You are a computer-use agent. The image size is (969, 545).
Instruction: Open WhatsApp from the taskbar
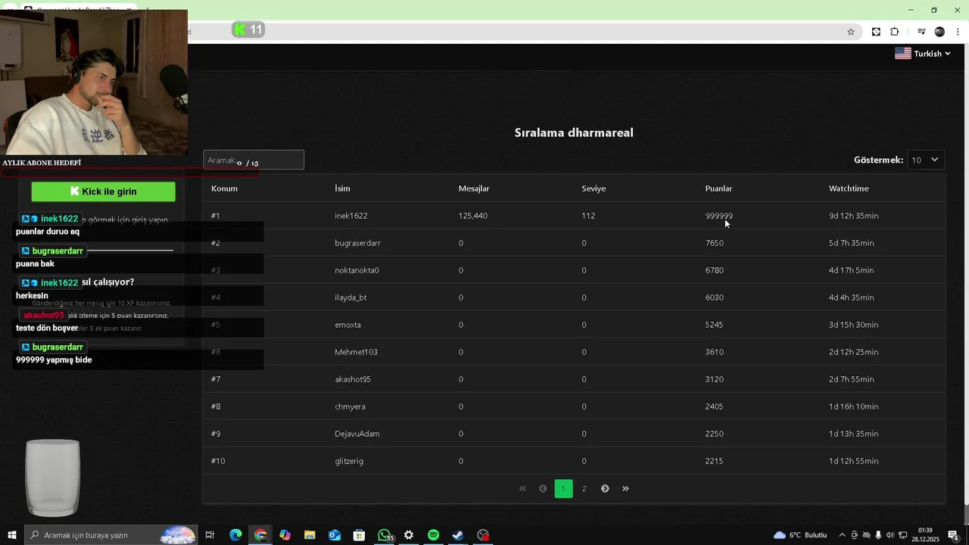[x=385, y=535]
